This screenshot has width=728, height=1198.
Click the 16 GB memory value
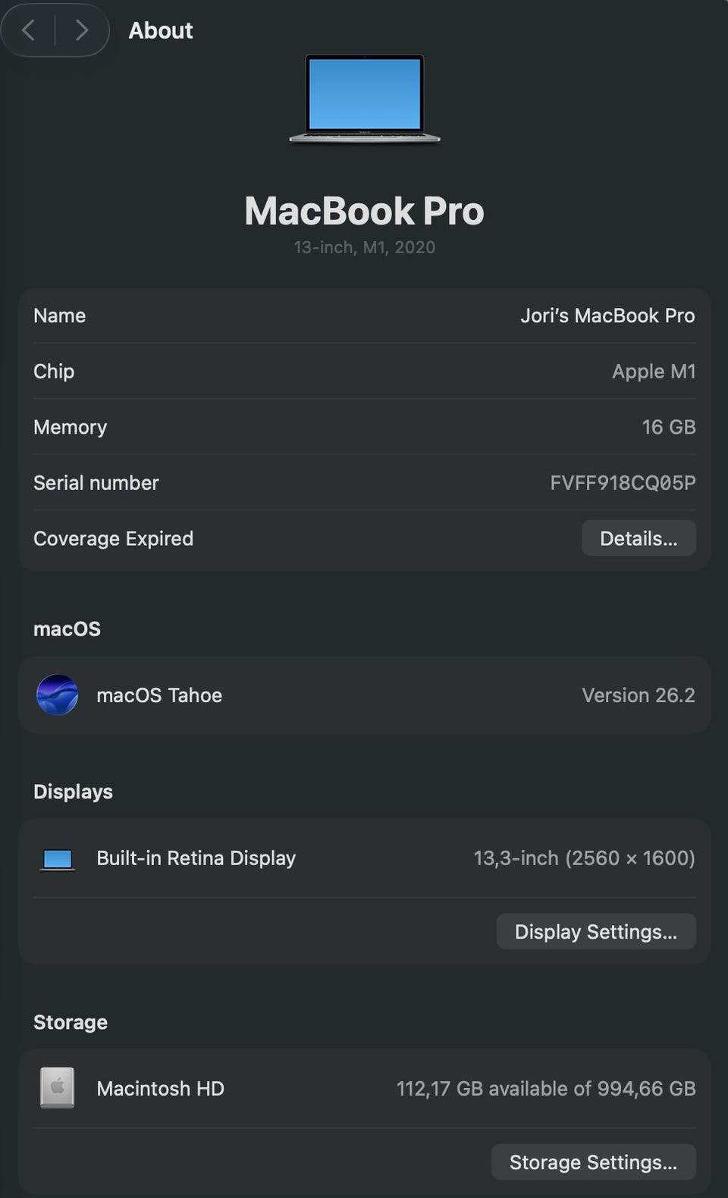[x=668, y=427]
